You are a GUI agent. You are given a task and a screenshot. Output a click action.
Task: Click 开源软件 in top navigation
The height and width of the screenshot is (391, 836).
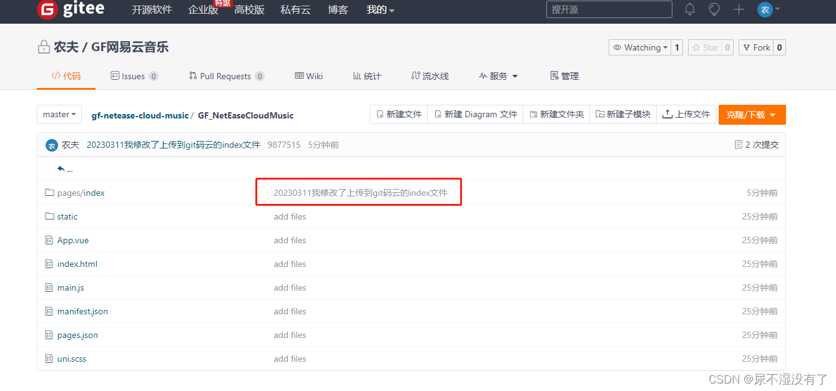pyautogui.click(x=152, y=10)
